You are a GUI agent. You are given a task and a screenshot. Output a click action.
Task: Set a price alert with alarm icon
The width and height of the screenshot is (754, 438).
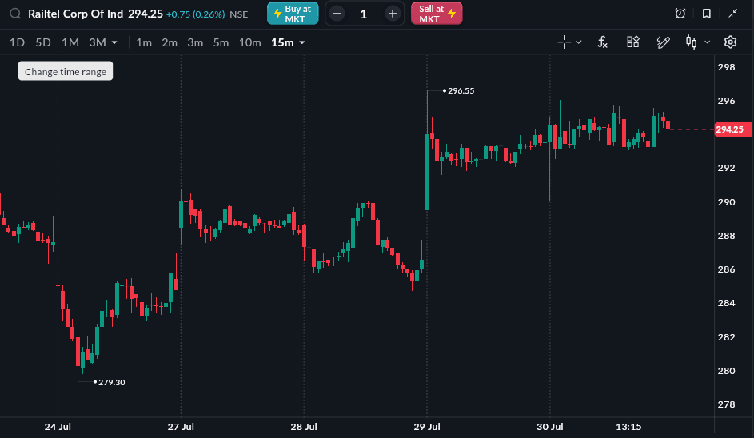(x=680, y=14)
